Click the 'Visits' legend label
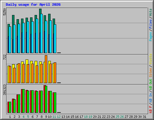154x120 pixels. [151, 59]
